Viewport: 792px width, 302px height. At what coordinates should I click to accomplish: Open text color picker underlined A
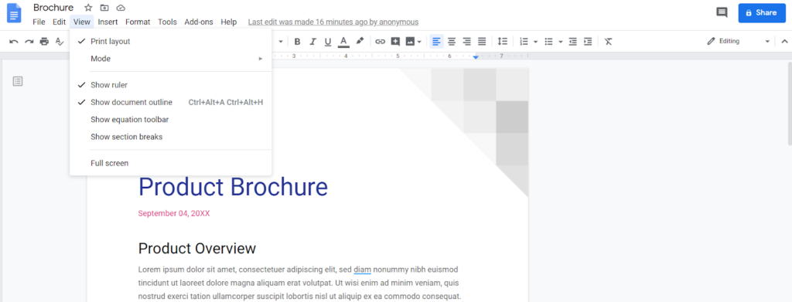tap(343, 42)
